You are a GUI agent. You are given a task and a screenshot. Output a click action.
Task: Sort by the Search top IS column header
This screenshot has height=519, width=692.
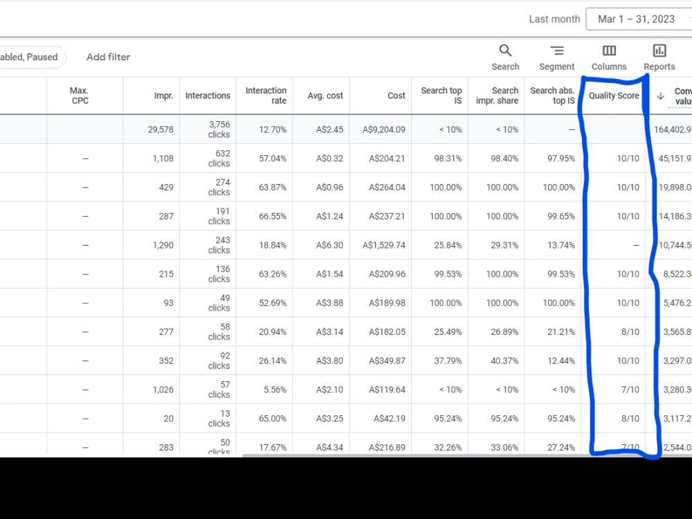(441, 95)
